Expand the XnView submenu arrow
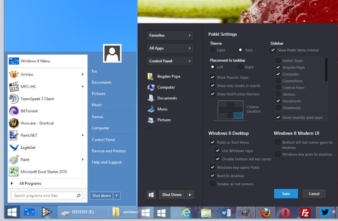338x221 pixels. tap(83, 74)
